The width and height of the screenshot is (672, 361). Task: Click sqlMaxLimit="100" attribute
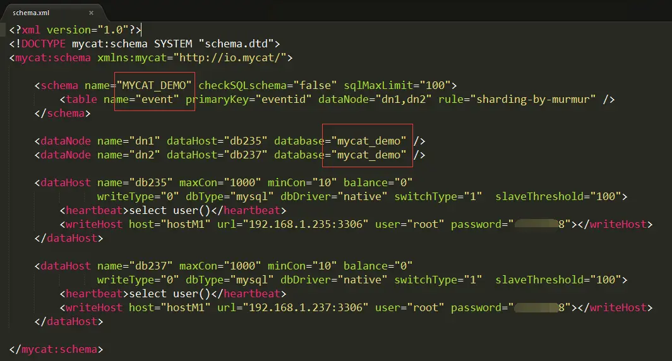397,85
